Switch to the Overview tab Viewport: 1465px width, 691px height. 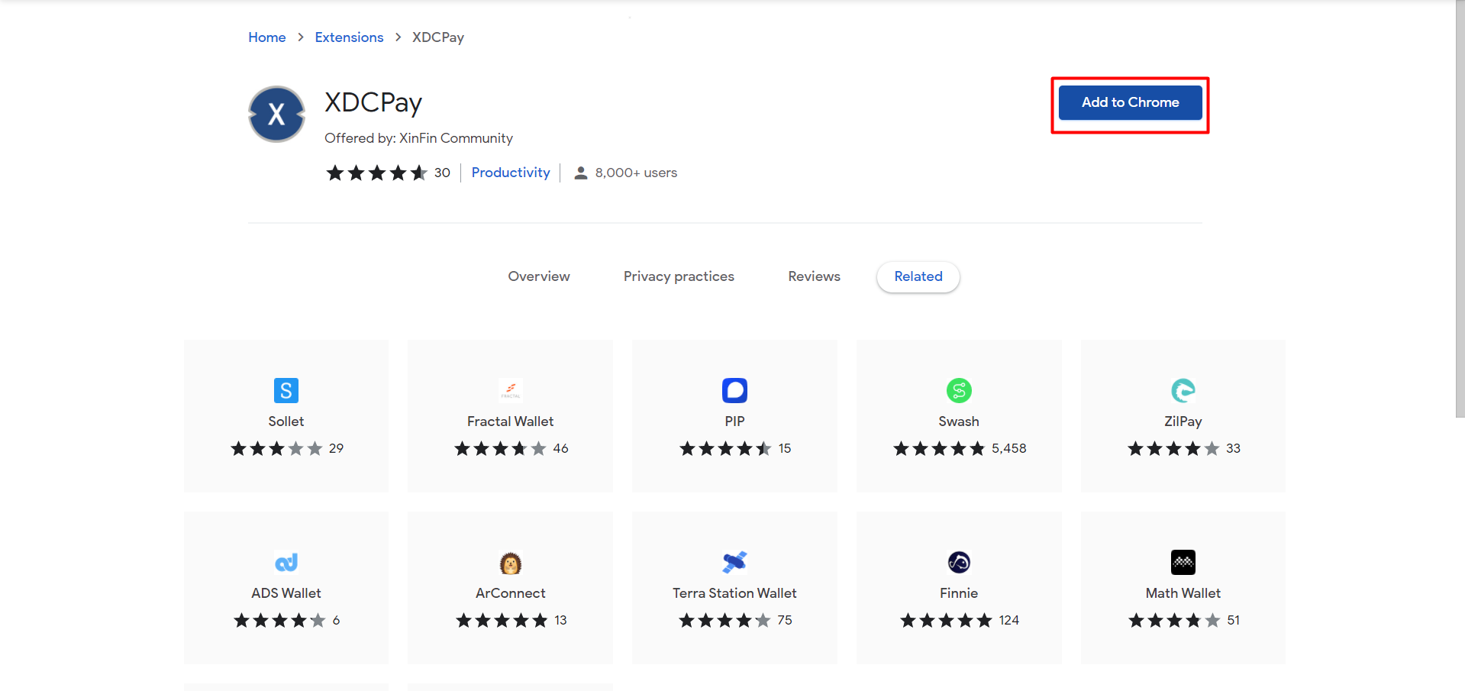point(539,276)
